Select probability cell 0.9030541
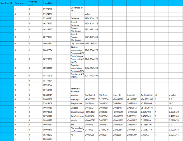 49,44
